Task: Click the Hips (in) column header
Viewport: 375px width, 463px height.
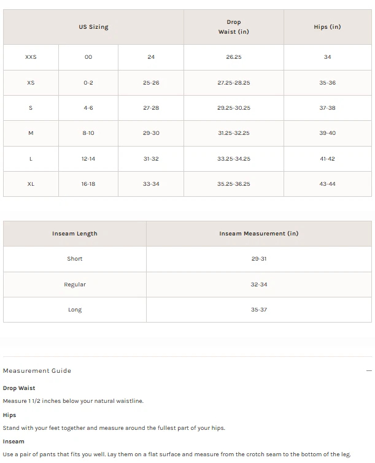Action: click(x=327, y=27)
